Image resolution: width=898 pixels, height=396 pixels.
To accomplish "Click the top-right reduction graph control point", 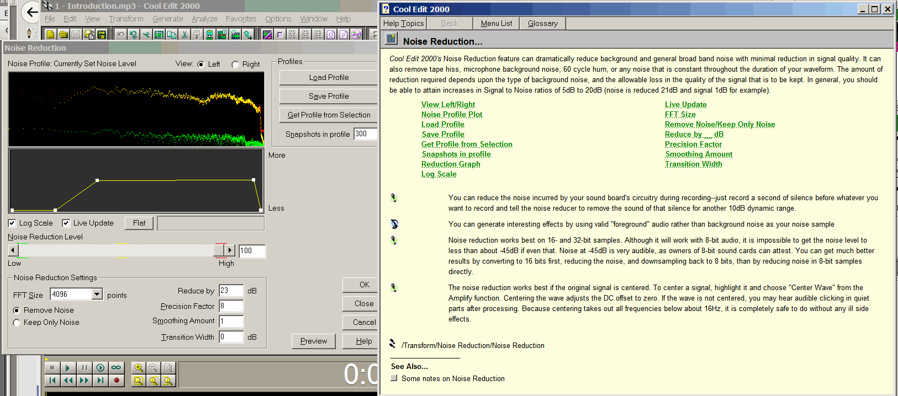I will tap(253, 180).
